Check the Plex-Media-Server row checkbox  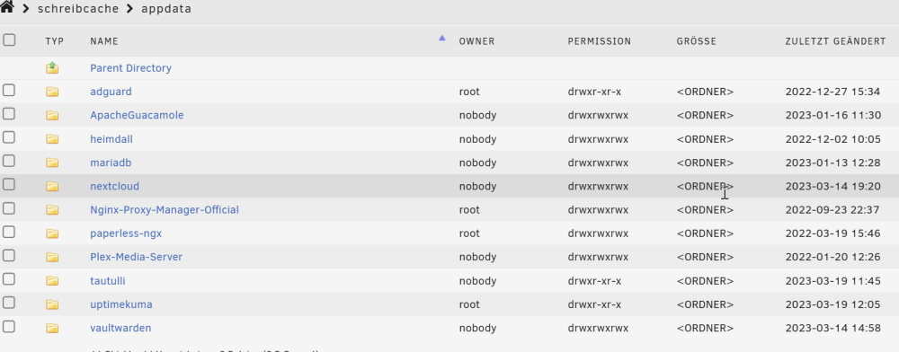pyautogui.click(x=9, y=255)
